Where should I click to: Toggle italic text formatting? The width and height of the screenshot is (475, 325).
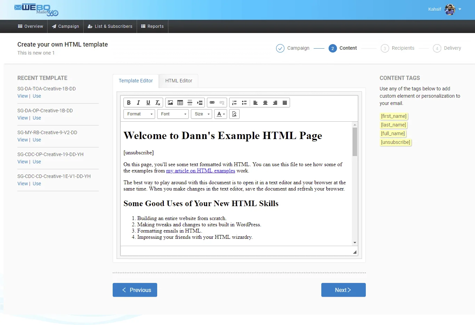(x=138, y=103)
